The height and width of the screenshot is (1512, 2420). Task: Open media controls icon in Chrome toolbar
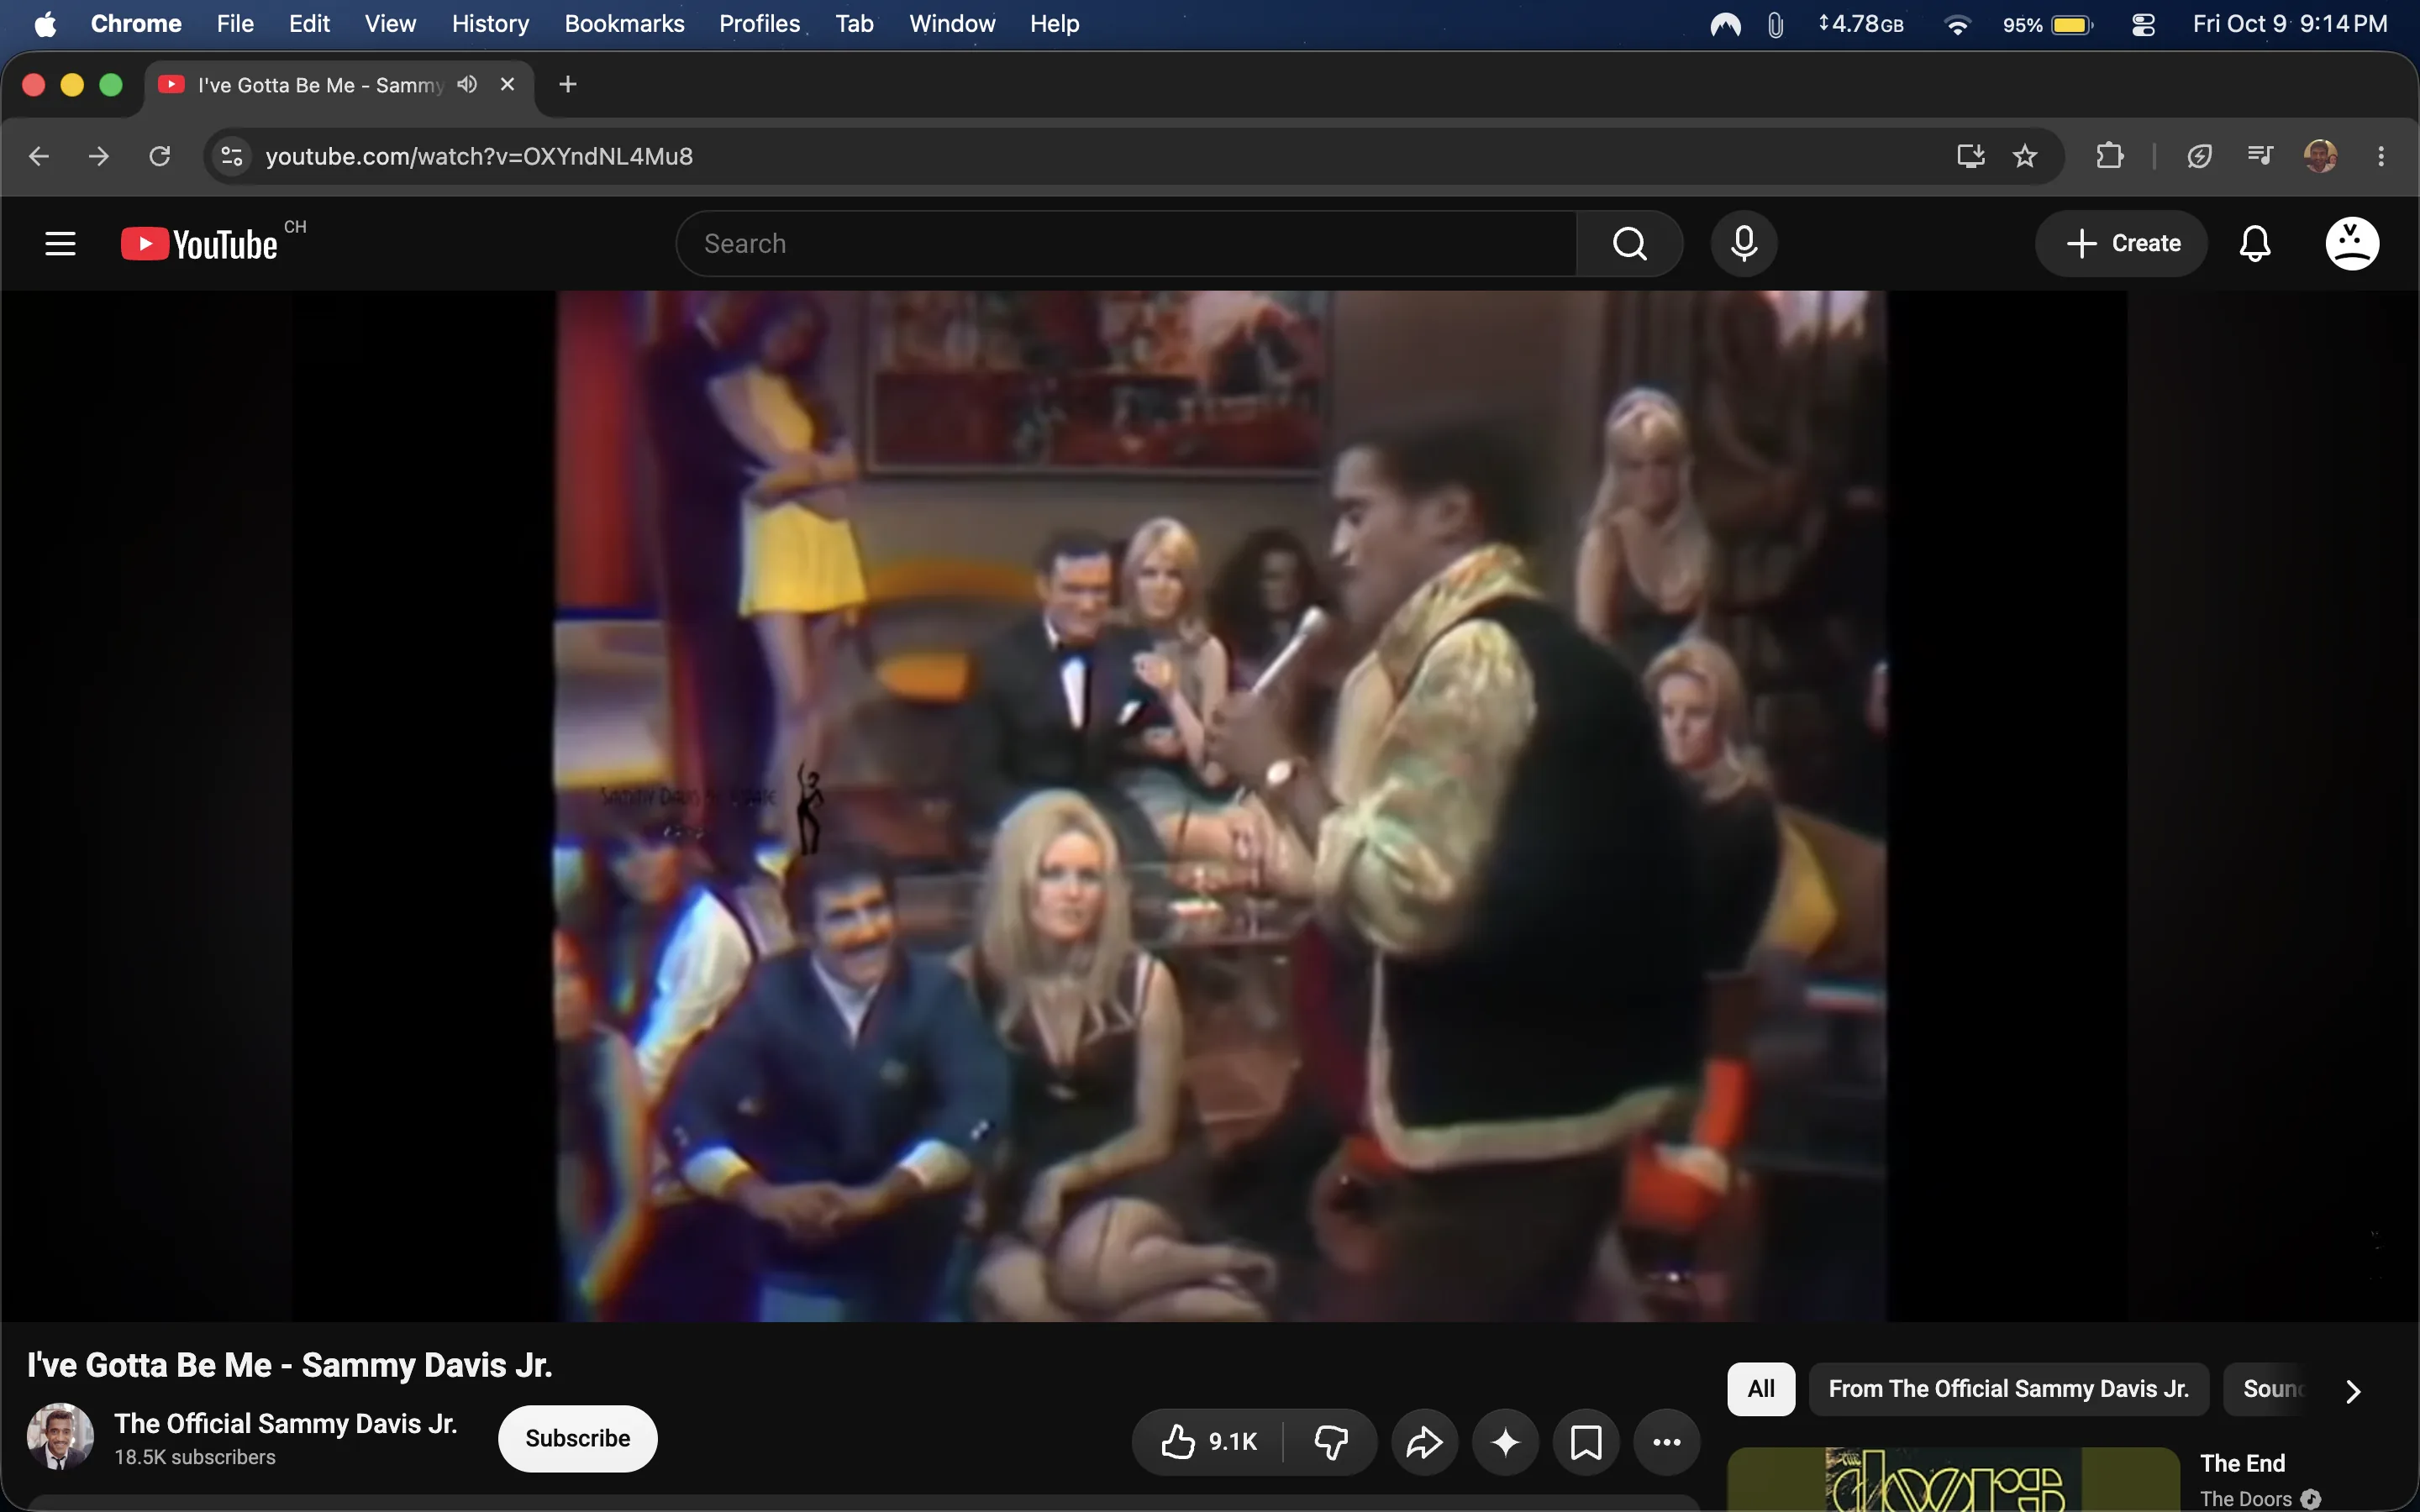click(2259, 156)
